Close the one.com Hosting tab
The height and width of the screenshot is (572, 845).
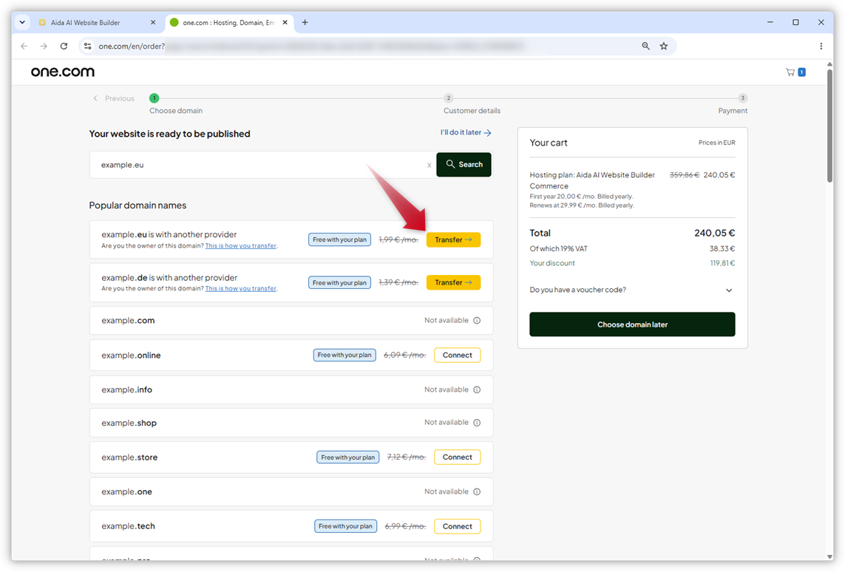point(285,23)
